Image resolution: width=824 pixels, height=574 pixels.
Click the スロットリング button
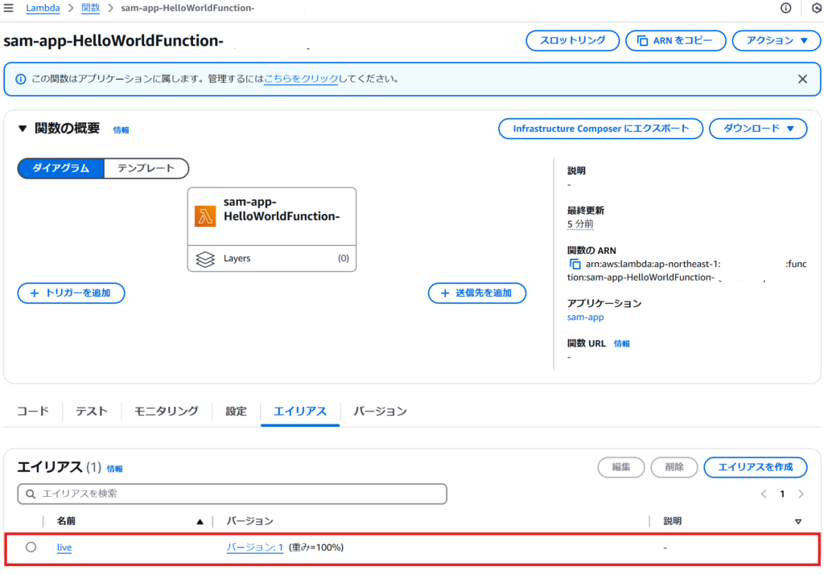click(572, 40)
